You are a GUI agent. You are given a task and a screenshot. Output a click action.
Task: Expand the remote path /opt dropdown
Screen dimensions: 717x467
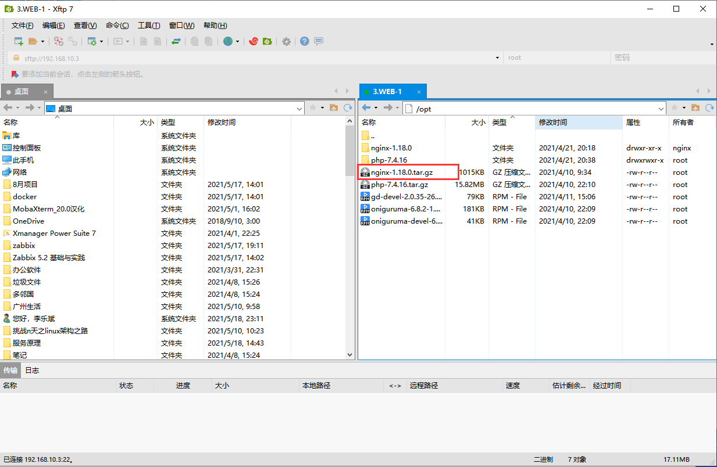662,109
